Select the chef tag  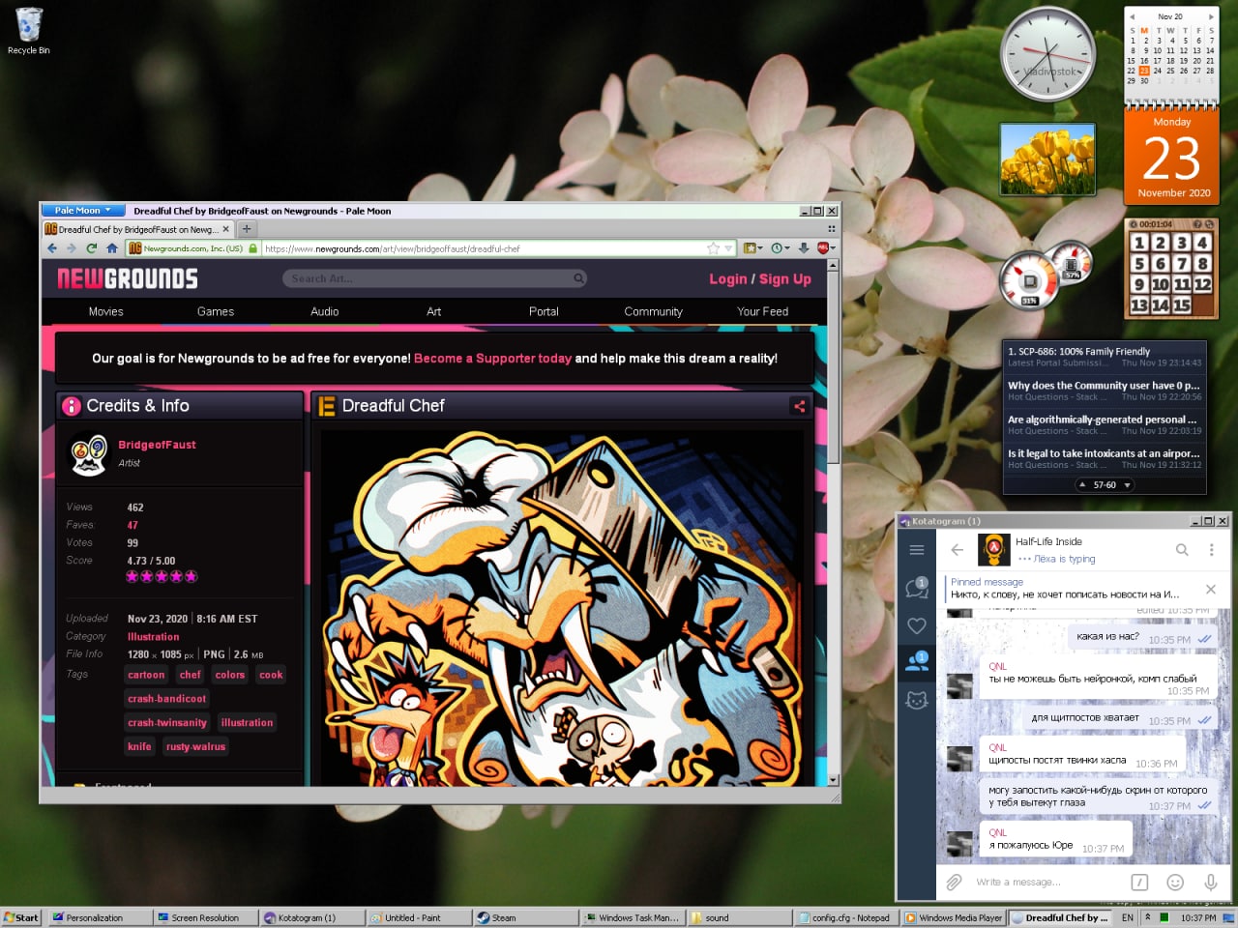click(191, 675)
